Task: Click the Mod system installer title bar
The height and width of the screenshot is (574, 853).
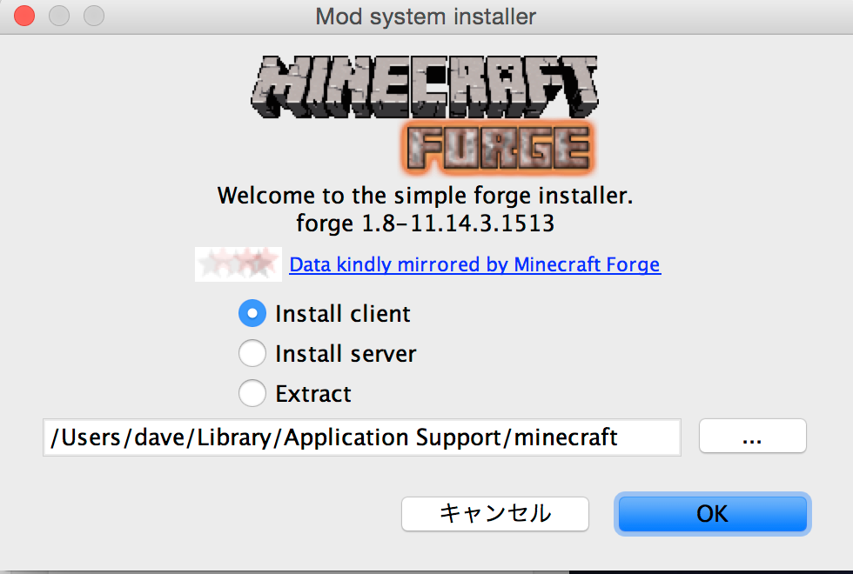Action: 426,15
